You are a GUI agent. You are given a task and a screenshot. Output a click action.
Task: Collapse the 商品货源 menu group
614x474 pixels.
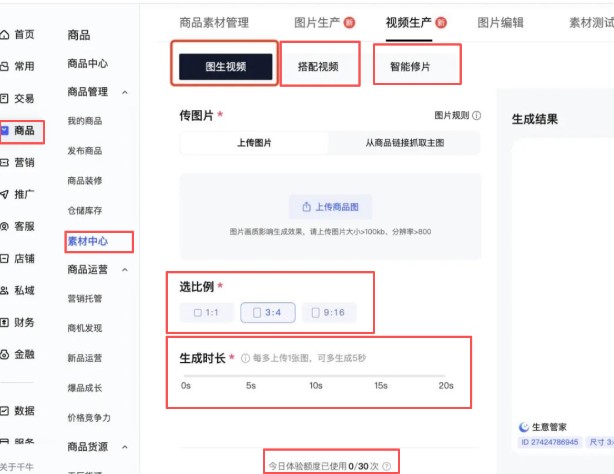(x=125, y=447)
